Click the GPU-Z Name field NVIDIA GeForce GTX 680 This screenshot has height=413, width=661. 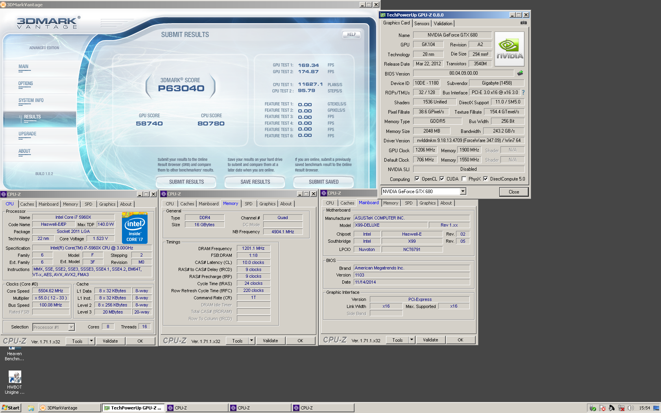tap(452, 35)
